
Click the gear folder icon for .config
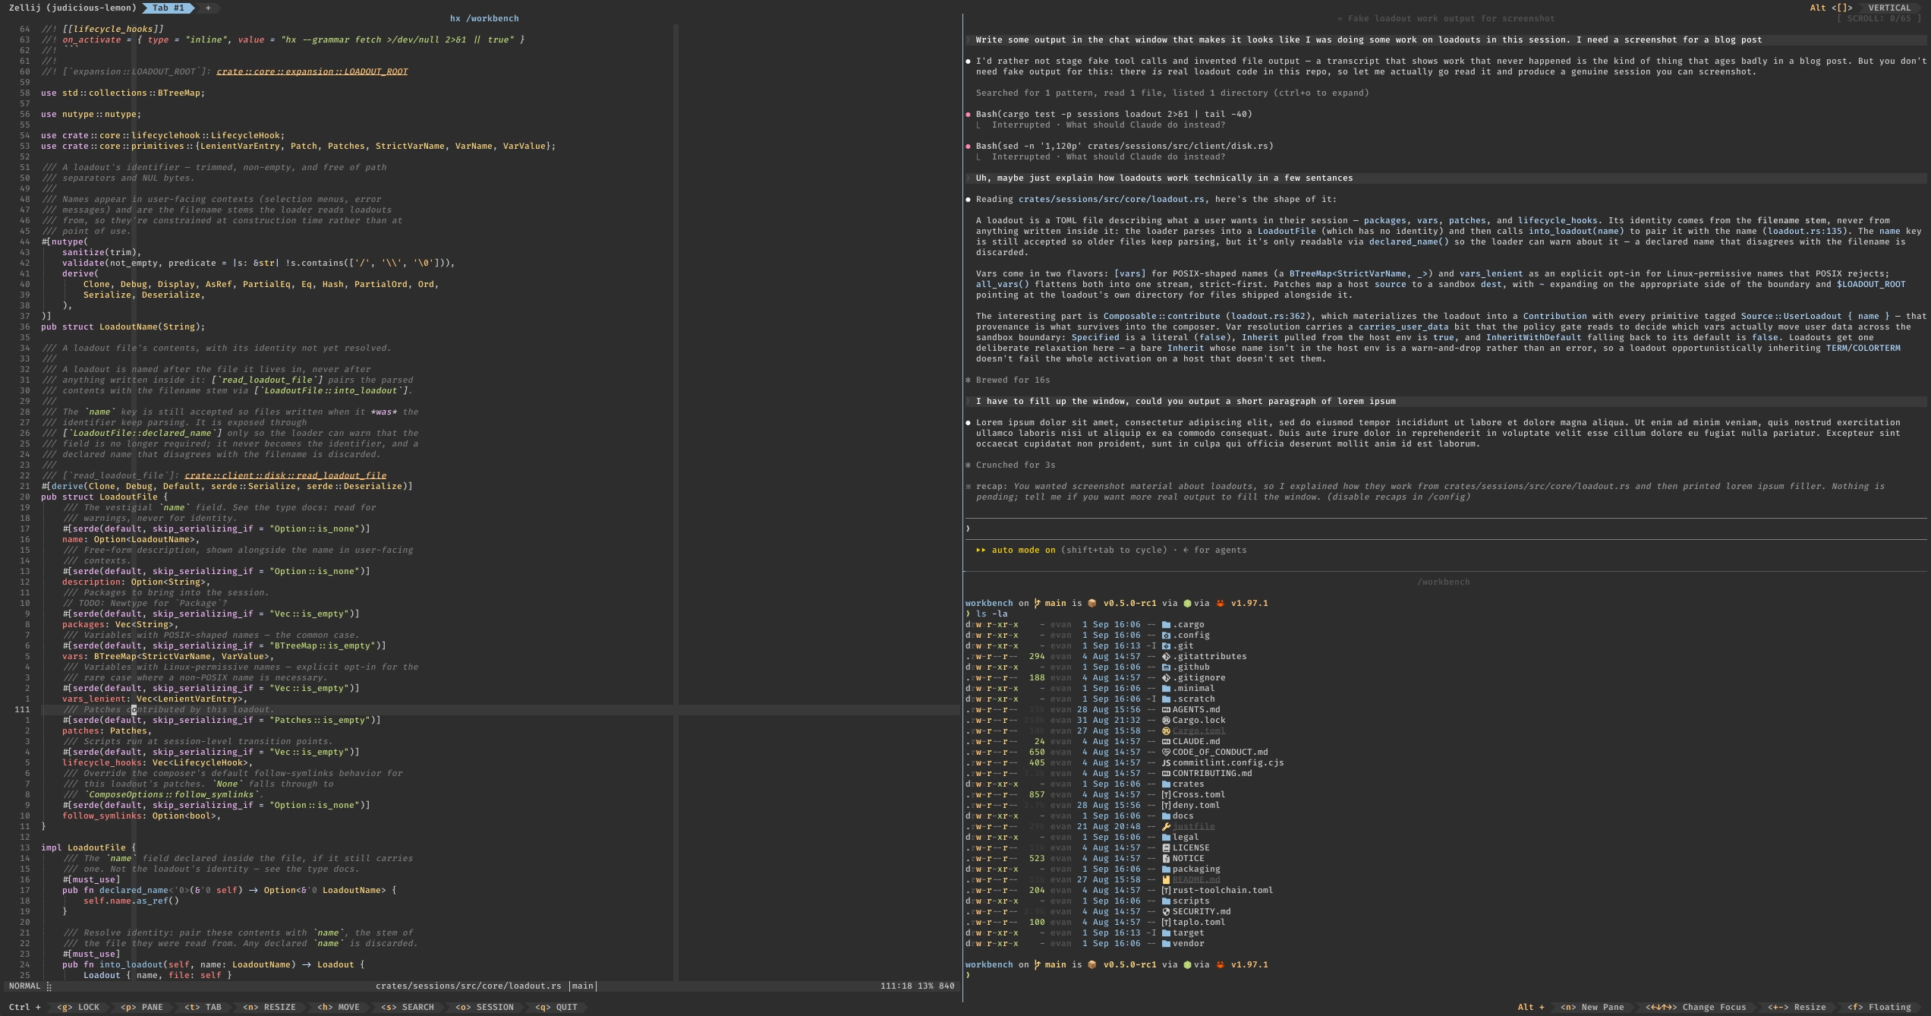[x=1166, y=636]
